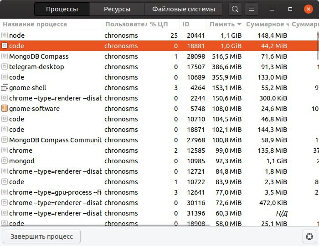Viewport: 319px width, 246px height.
Task: Click ID value 12721
Action: tap(196, 171)
